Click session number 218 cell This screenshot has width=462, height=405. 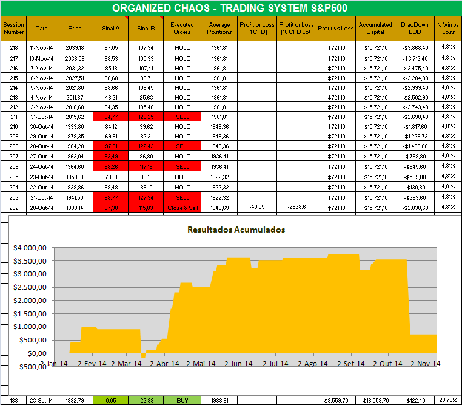13,48
